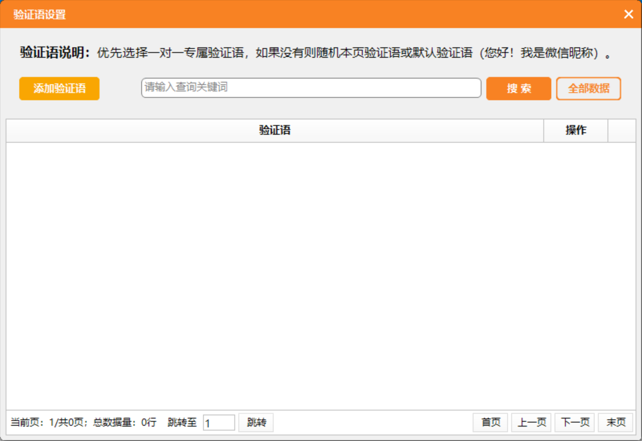Close the 验证语设置 dialog
This screenshot has height=441, width=642.
(x=629, y=14)
